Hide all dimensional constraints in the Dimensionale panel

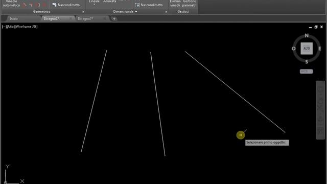pos(149,5)
